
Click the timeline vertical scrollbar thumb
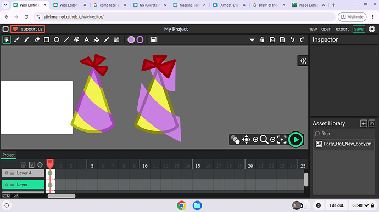[306, 180]
